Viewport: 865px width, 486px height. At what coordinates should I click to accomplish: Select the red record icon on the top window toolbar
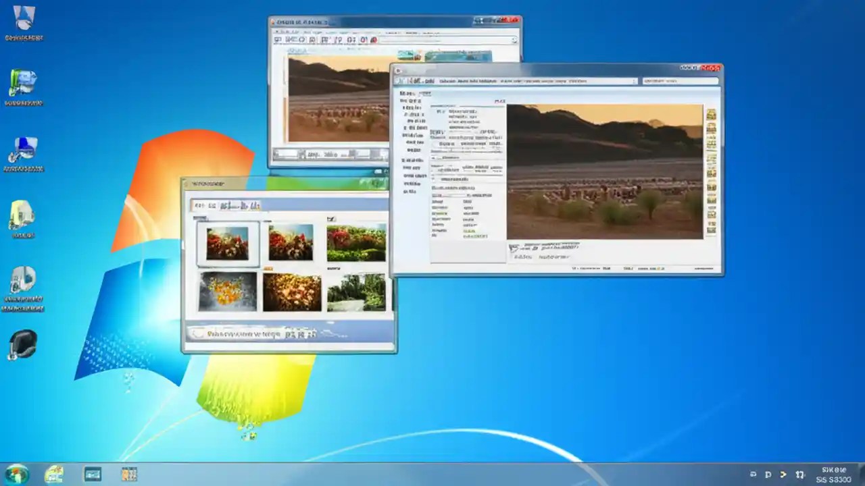pyautogui.click(x=374, y=40)
